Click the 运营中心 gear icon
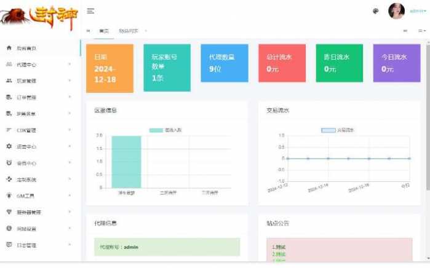 click(x=9, y=146)
